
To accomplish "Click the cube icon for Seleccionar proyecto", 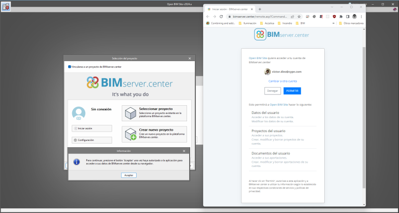I will tap(130, 113).
